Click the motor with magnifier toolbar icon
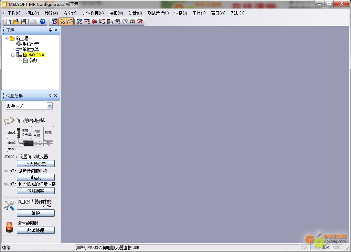 click(x=118, y=21)
